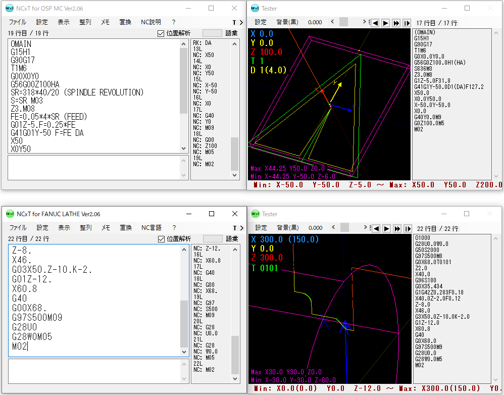504x395 pixels.
Task: Click G1G42Z0.283F0.18 in bottom Tester list
Action: [x=439, y=292]
